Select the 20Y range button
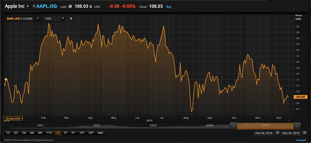 (x=91, y=133)
